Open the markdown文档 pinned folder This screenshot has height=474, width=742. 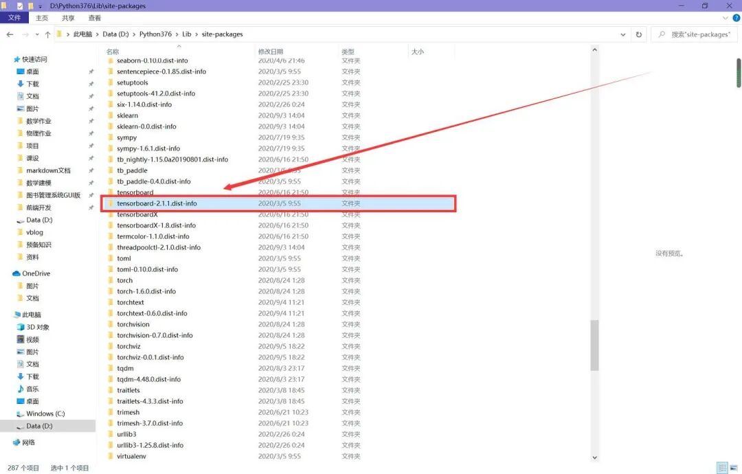click(48, 170)
